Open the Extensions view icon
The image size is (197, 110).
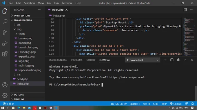[5, 54]
